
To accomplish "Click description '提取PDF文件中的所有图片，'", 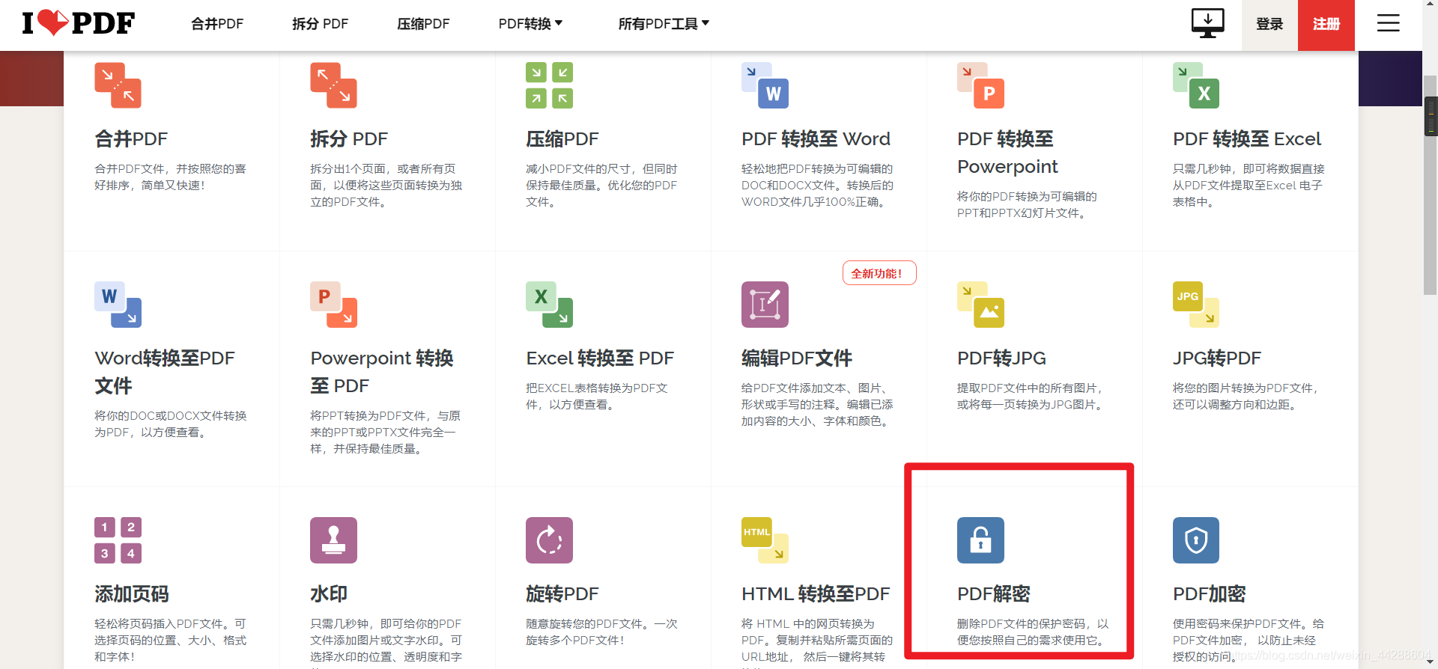I will click(x=1031, y=388).
